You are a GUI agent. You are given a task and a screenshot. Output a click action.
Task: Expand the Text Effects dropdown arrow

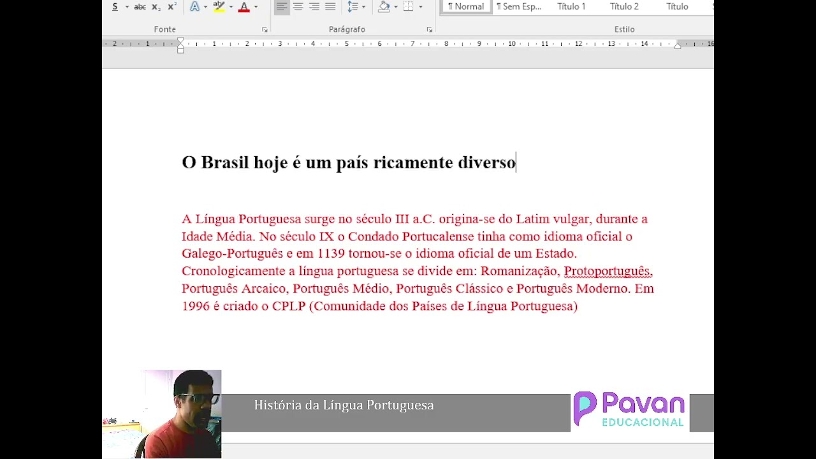tap(205, 7)
